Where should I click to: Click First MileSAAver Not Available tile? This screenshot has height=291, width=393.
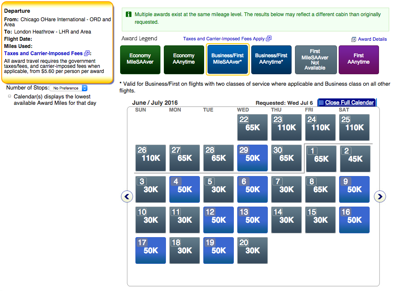click(315, 60)
